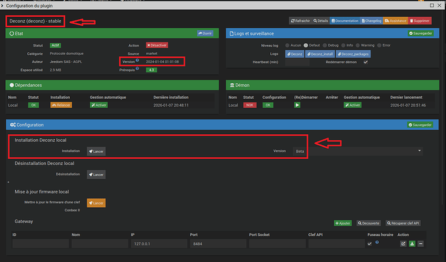Click Lancer for Désinstallation Deconz
Screen dimensions: 446x262
[x=96, y=175]
